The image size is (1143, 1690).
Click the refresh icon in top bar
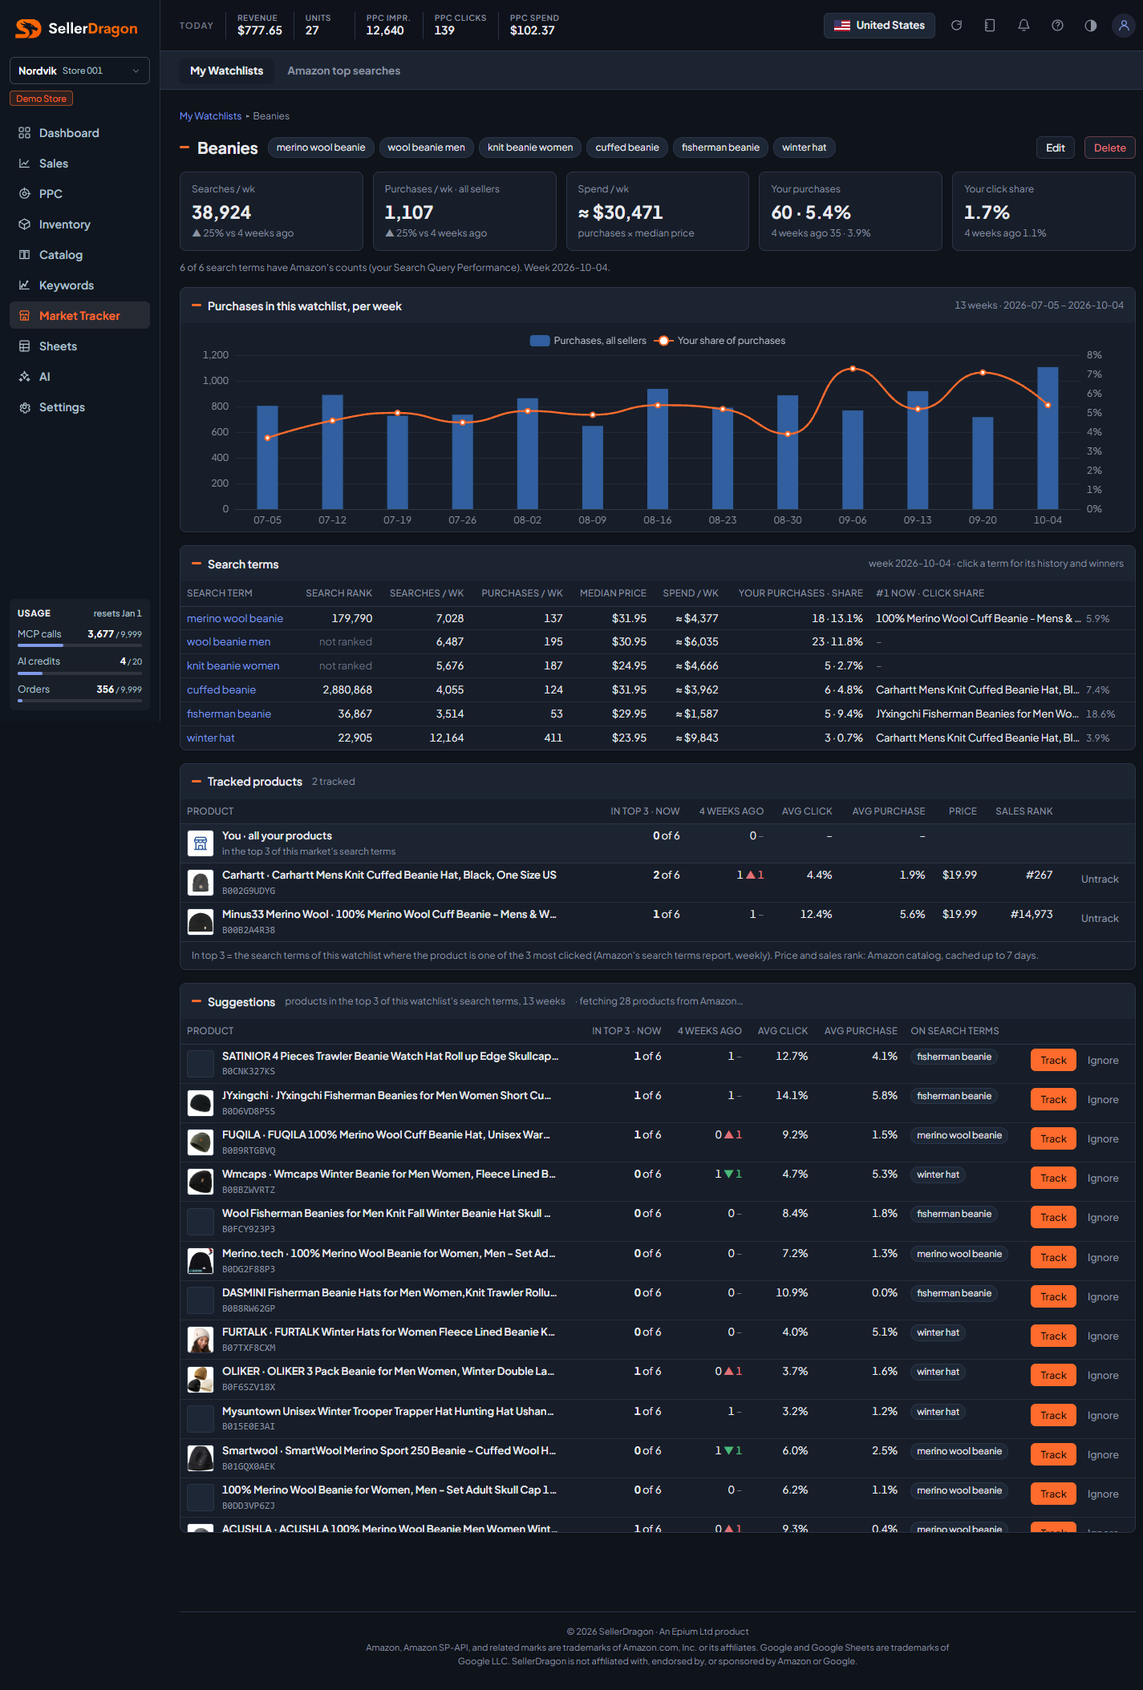(x=956, y=26)
